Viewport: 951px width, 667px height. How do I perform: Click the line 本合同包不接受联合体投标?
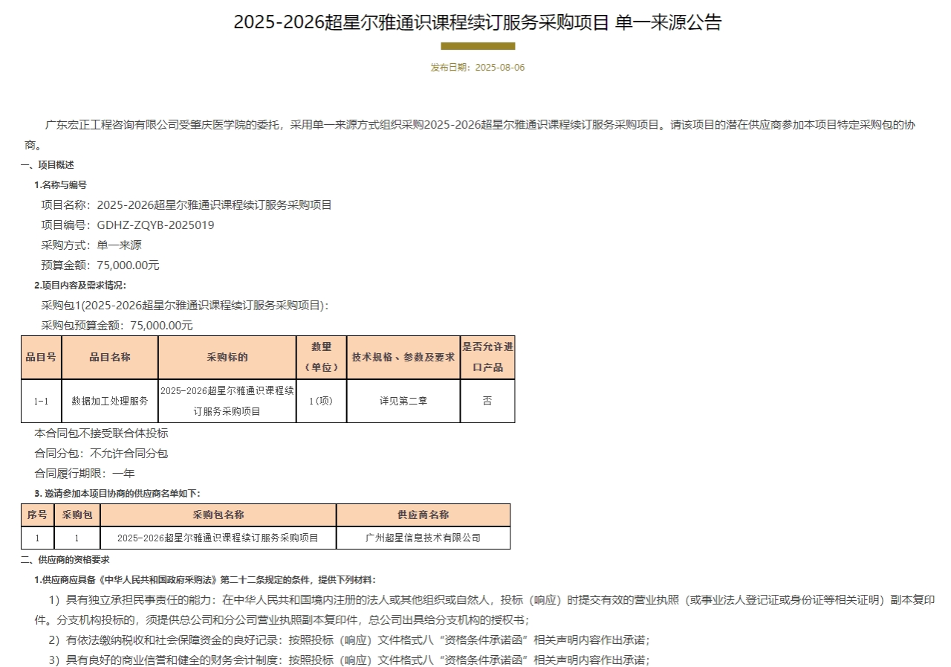(101, 433)
